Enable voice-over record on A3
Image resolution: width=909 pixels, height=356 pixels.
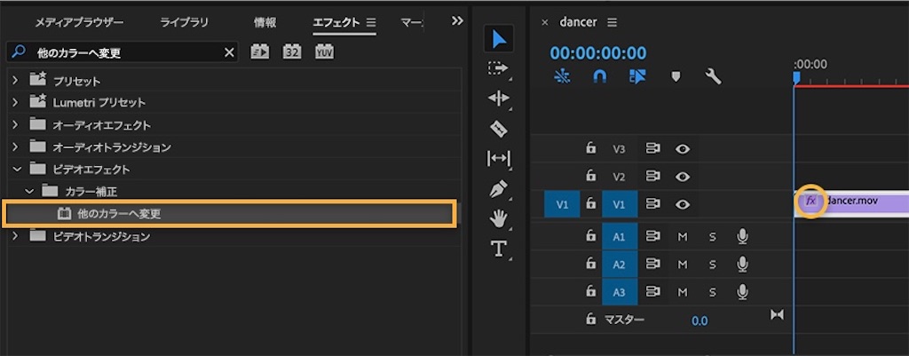[x=742, y=292]
